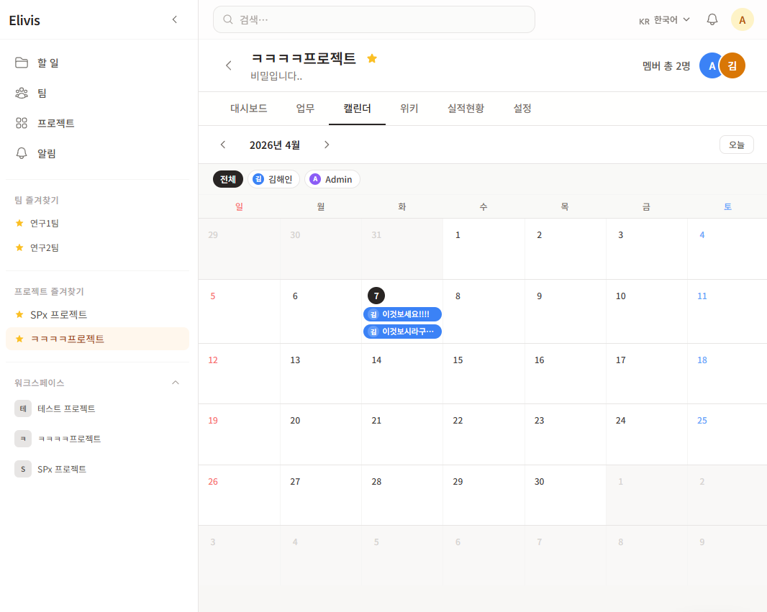Collapse the 워크스페이스 section
This screenshot has width=767, height=612.
[175, 383]
